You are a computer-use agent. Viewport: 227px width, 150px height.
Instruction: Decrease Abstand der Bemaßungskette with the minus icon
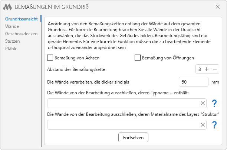point(215,69)
